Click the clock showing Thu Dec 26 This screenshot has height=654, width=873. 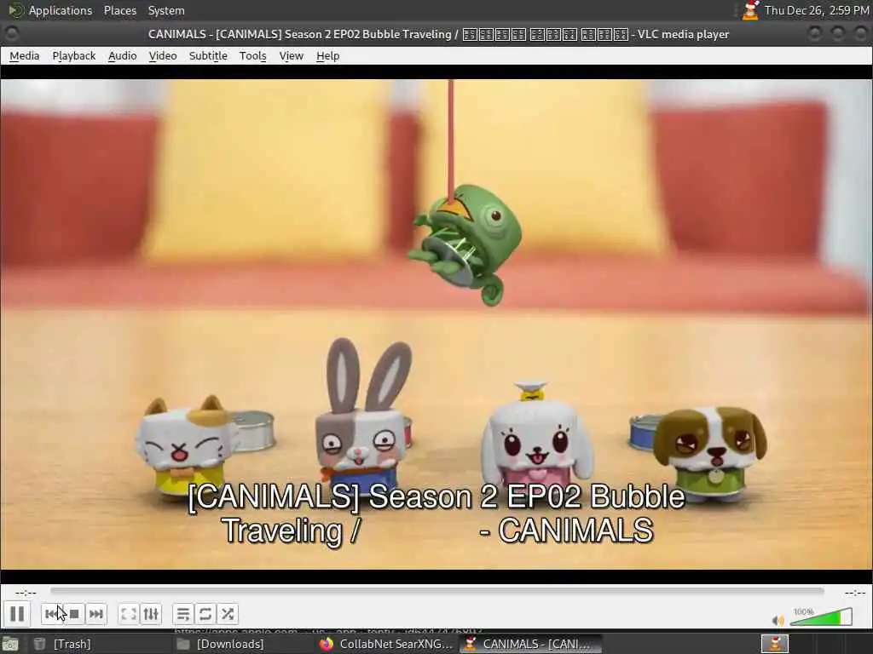coord(816,10)
